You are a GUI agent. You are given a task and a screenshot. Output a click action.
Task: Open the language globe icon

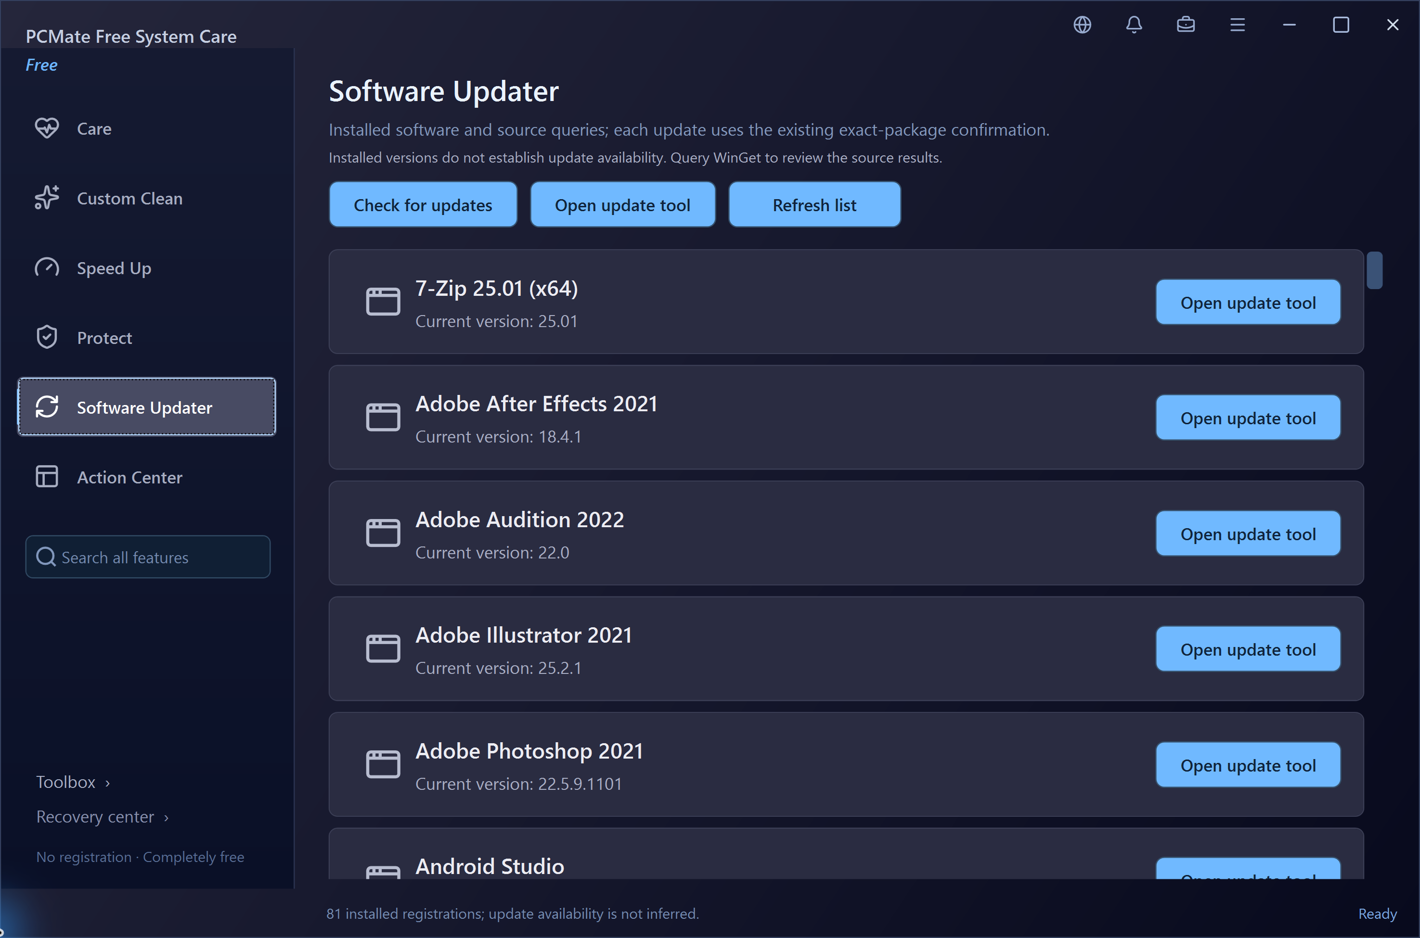click(x=1083, y=25)
